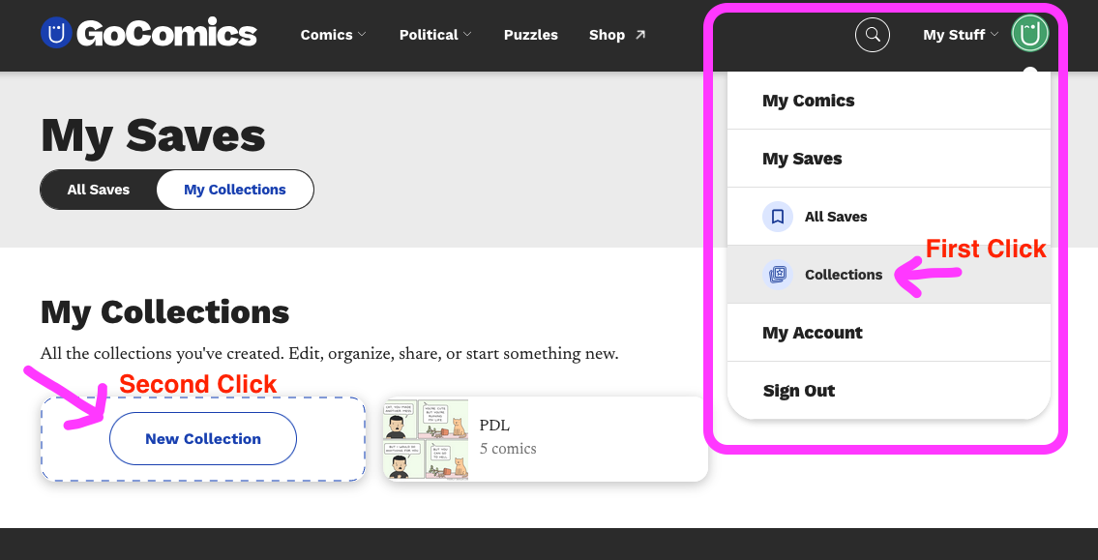The image size is (1098, 560).
Task: Open the PDL collection thumbnail
Action: (x=426, y=440)
